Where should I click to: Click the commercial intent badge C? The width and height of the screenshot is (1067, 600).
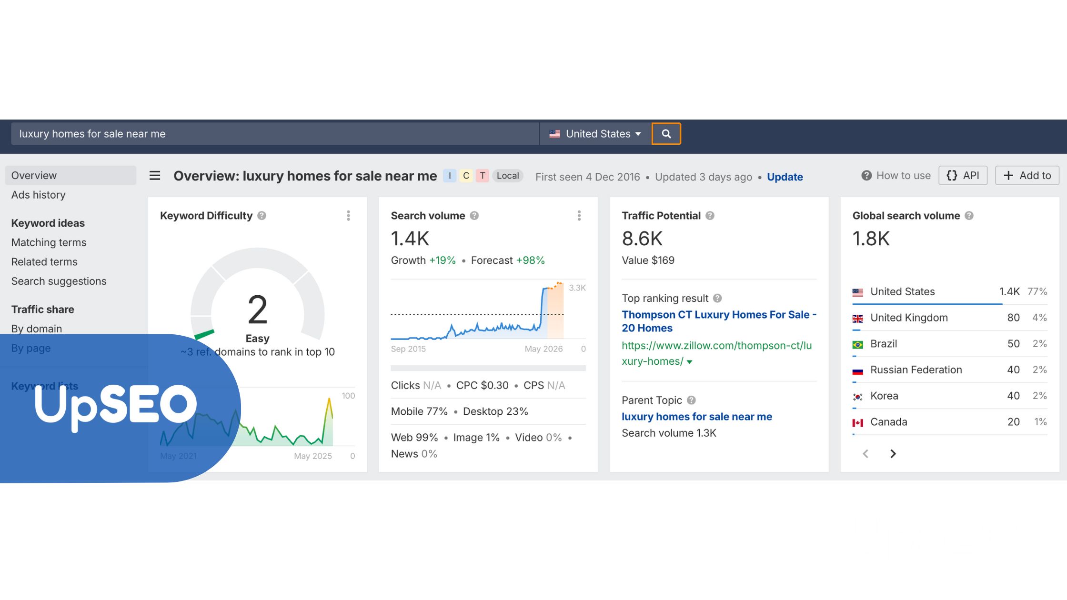[466, 176]
